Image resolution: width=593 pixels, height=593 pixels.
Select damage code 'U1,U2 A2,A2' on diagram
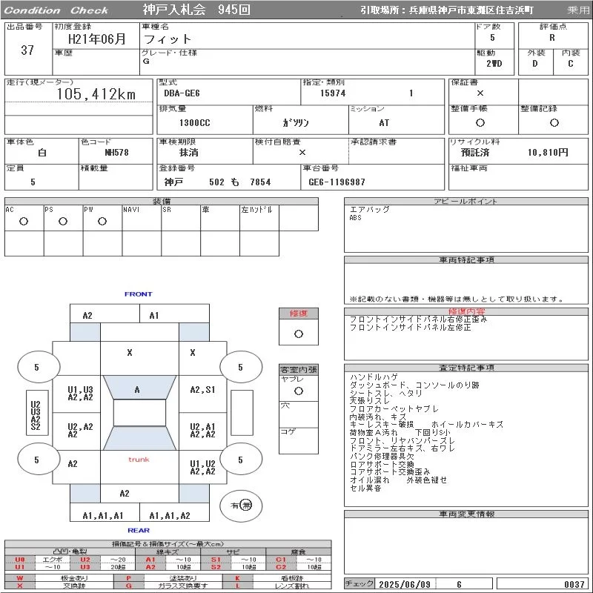pos(202,468)
